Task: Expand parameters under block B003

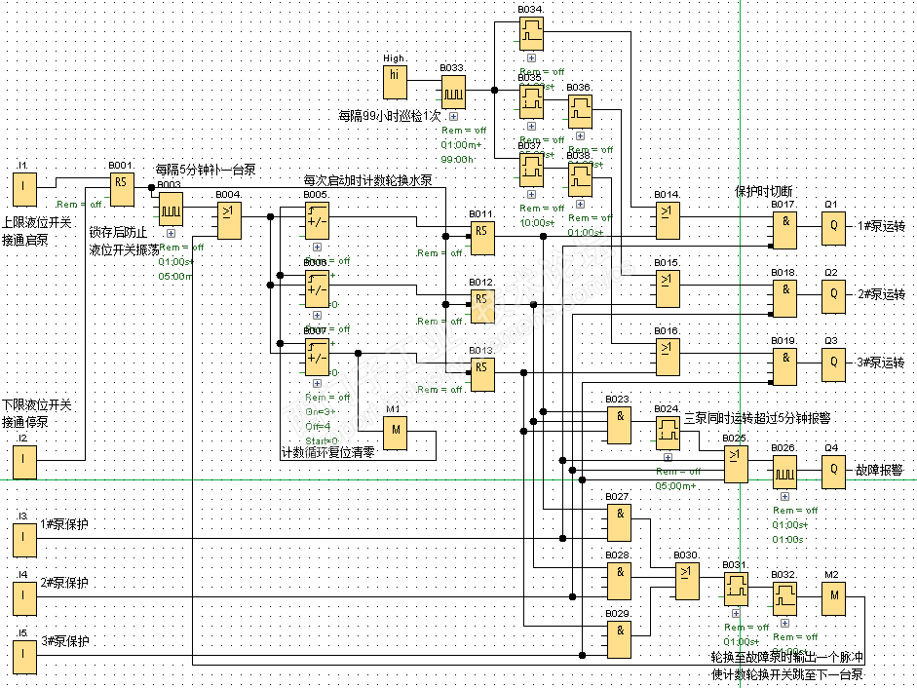Action: [171, 233]
